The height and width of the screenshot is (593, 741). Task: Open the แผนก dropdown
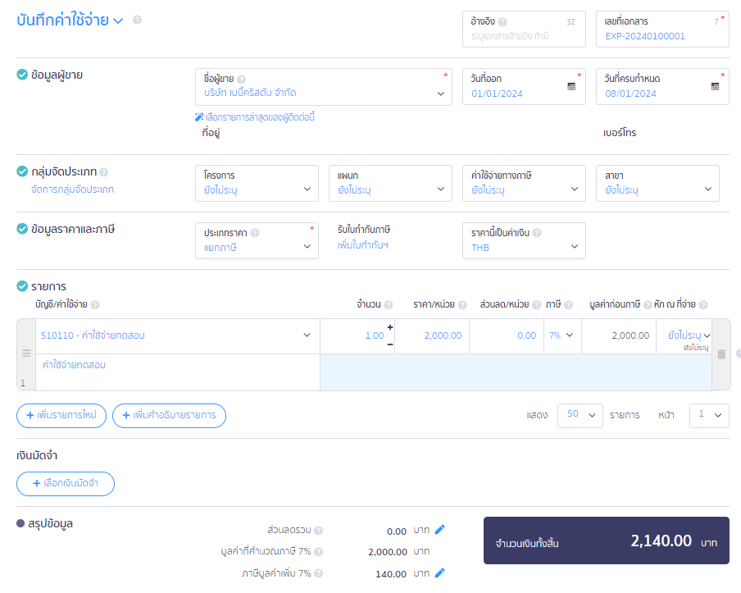(391, 184)
